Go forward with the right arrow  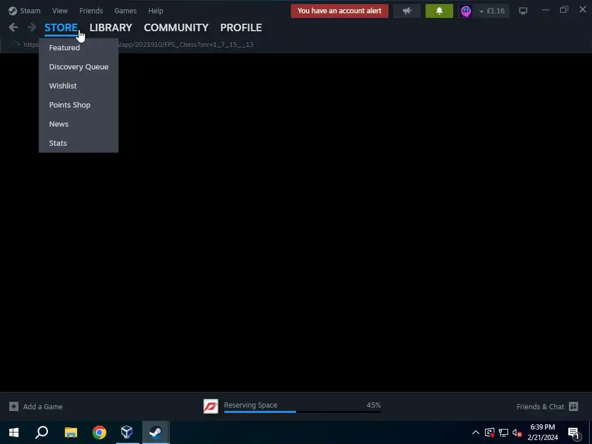pos(32,27)
